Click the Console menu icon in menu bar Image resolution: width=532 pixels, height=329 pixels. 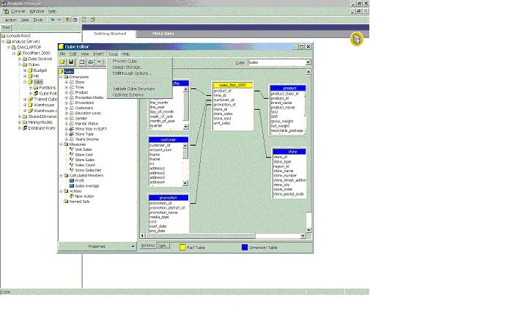pos(6,11)
